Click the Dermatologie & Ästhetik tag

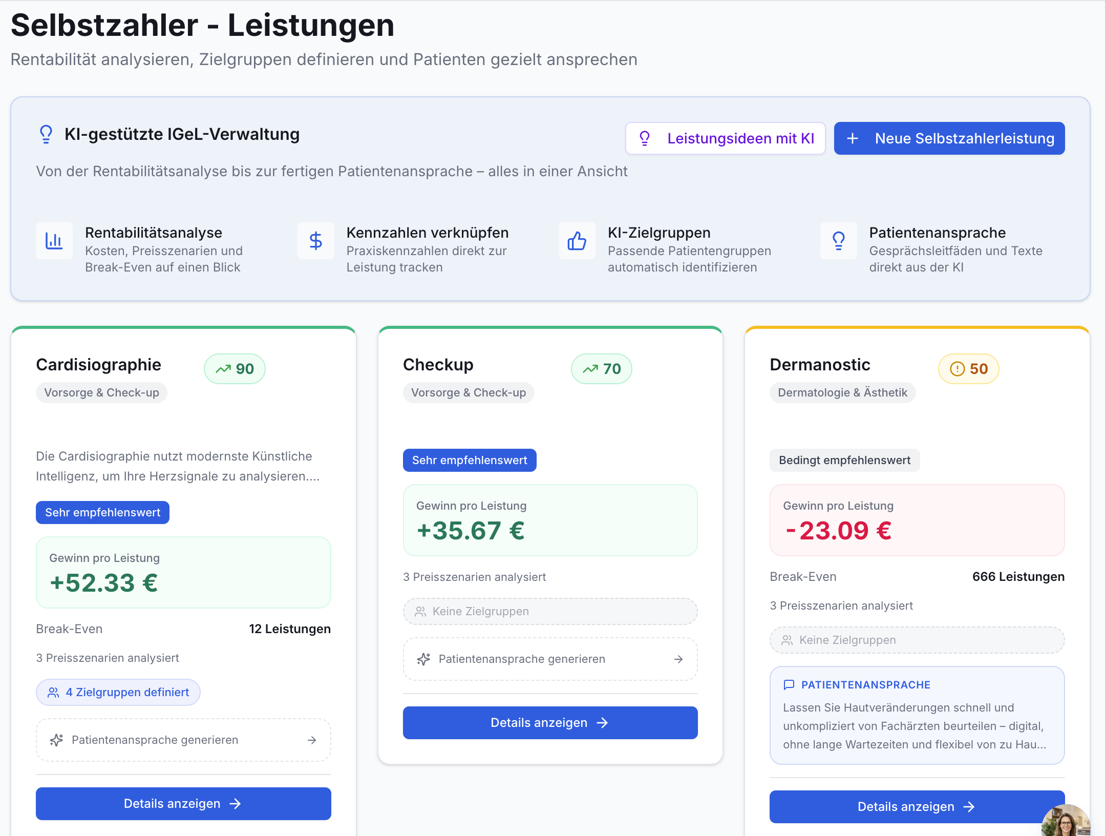842,393
